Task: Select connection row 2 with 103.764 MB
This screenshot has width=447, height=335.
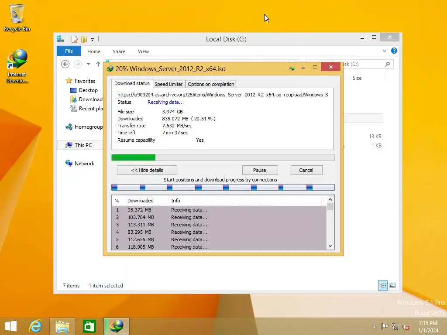Action: click(219, 217)
